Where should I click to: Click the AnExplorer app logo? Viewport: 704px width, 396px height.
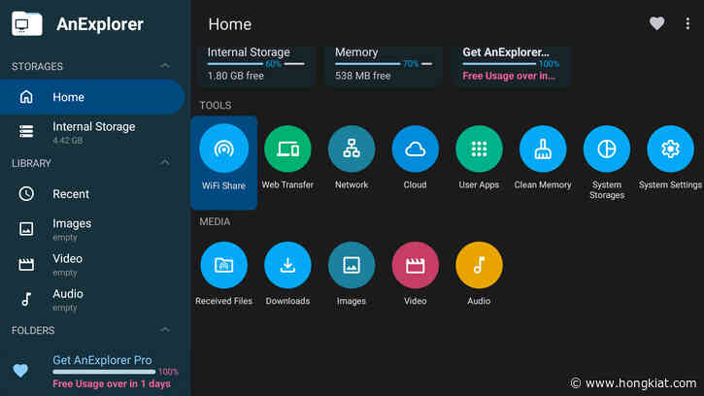click(27, 24)
